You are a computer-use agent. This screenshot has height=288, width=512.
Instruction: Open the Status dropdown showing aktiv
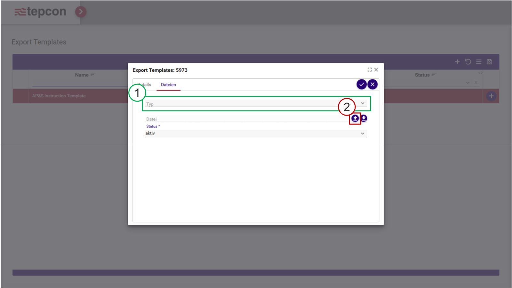point(363,133)
